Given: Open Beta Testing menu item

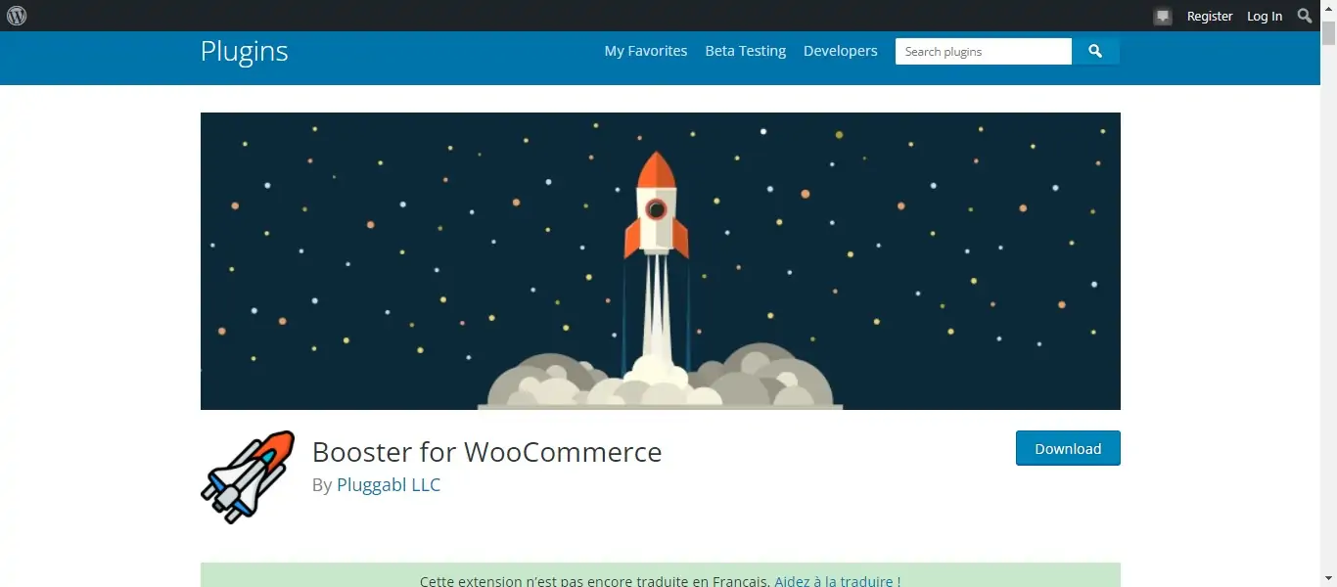Looking at the screenshot, I should [746, 51].
